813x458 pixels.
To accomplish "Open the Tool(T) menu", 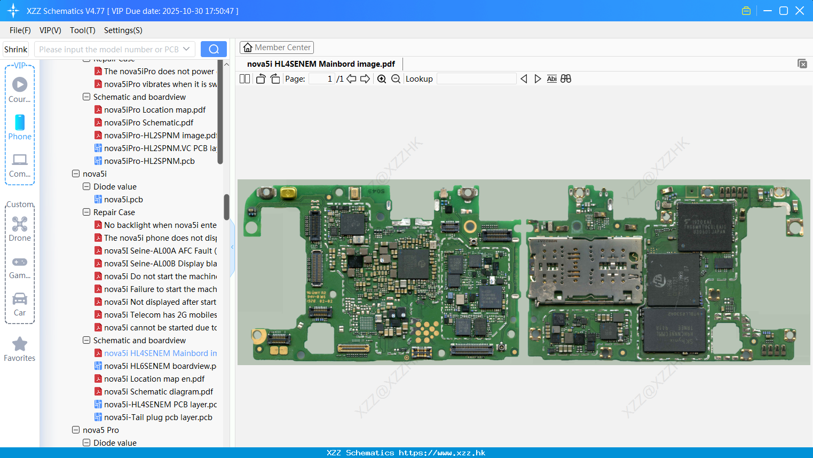I will coord(83,30).
